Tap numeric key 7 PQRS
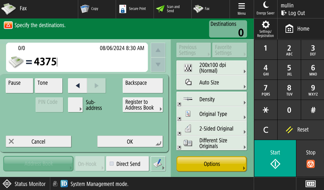The image size is (324, 190). point(265,90)
